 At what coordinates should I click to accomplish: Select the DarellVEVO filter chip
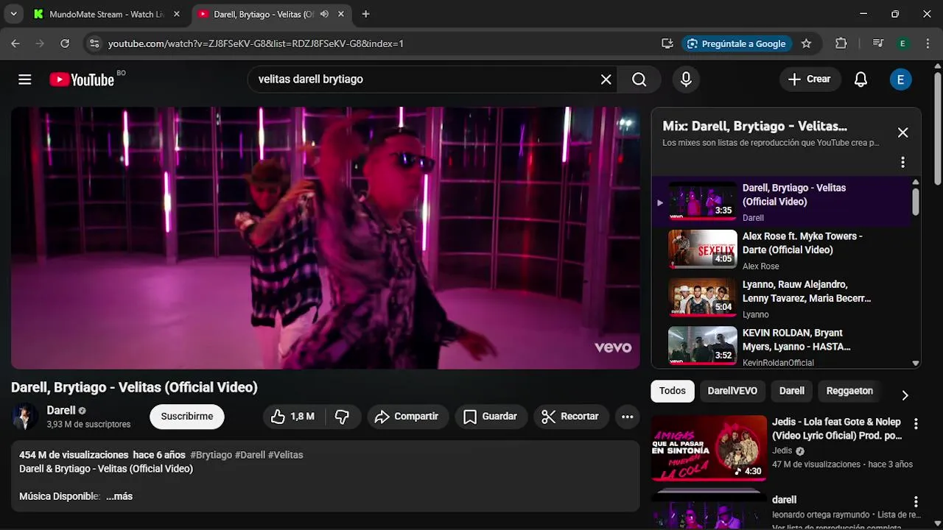click(732, 391)
